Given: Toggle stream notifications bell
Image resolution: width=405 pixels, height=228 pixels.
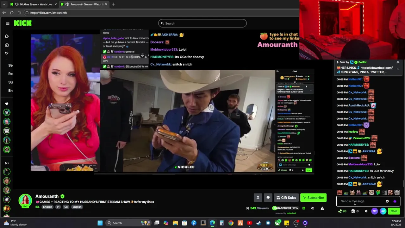Looking at the screenshot, I should 258,198.
